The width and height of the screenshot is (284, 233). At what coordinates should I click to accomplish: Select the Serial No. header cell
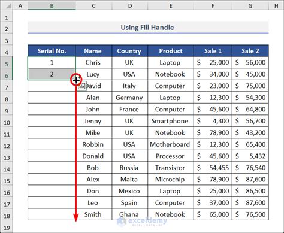(x=52, y=51)
